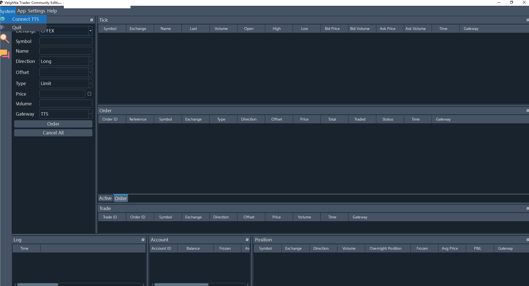
Task: Click the green Connect TTS icon
Action: pos(2,19)
